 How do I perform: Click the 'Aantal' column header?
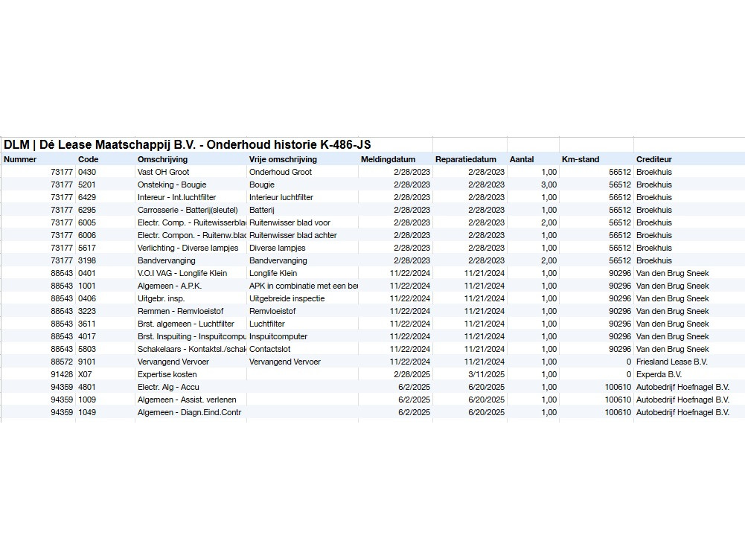click(522, 159)
